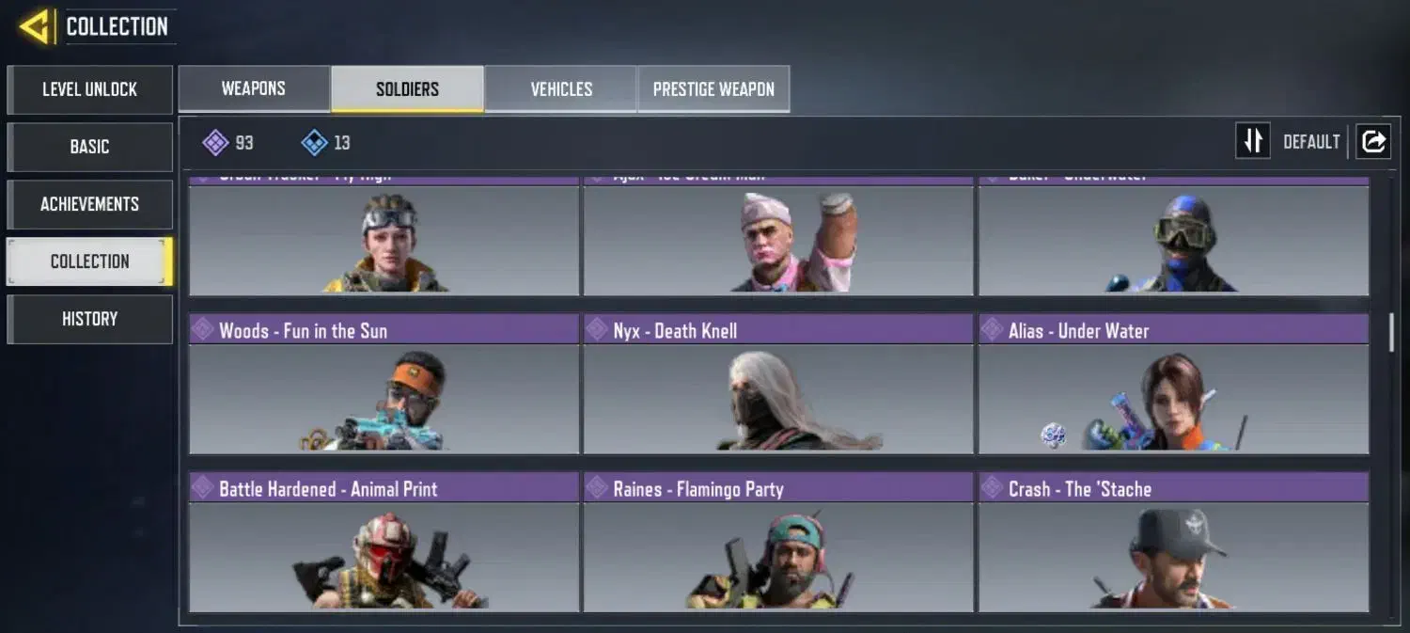Click the blue rare rarity counter icon
This screenshot has height=633, width=1410.
[x=314, y=143]
